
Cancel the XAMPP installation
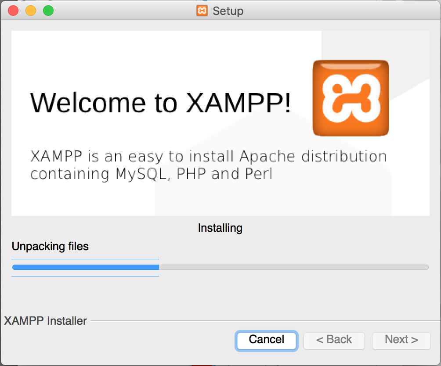pos(267,340)
